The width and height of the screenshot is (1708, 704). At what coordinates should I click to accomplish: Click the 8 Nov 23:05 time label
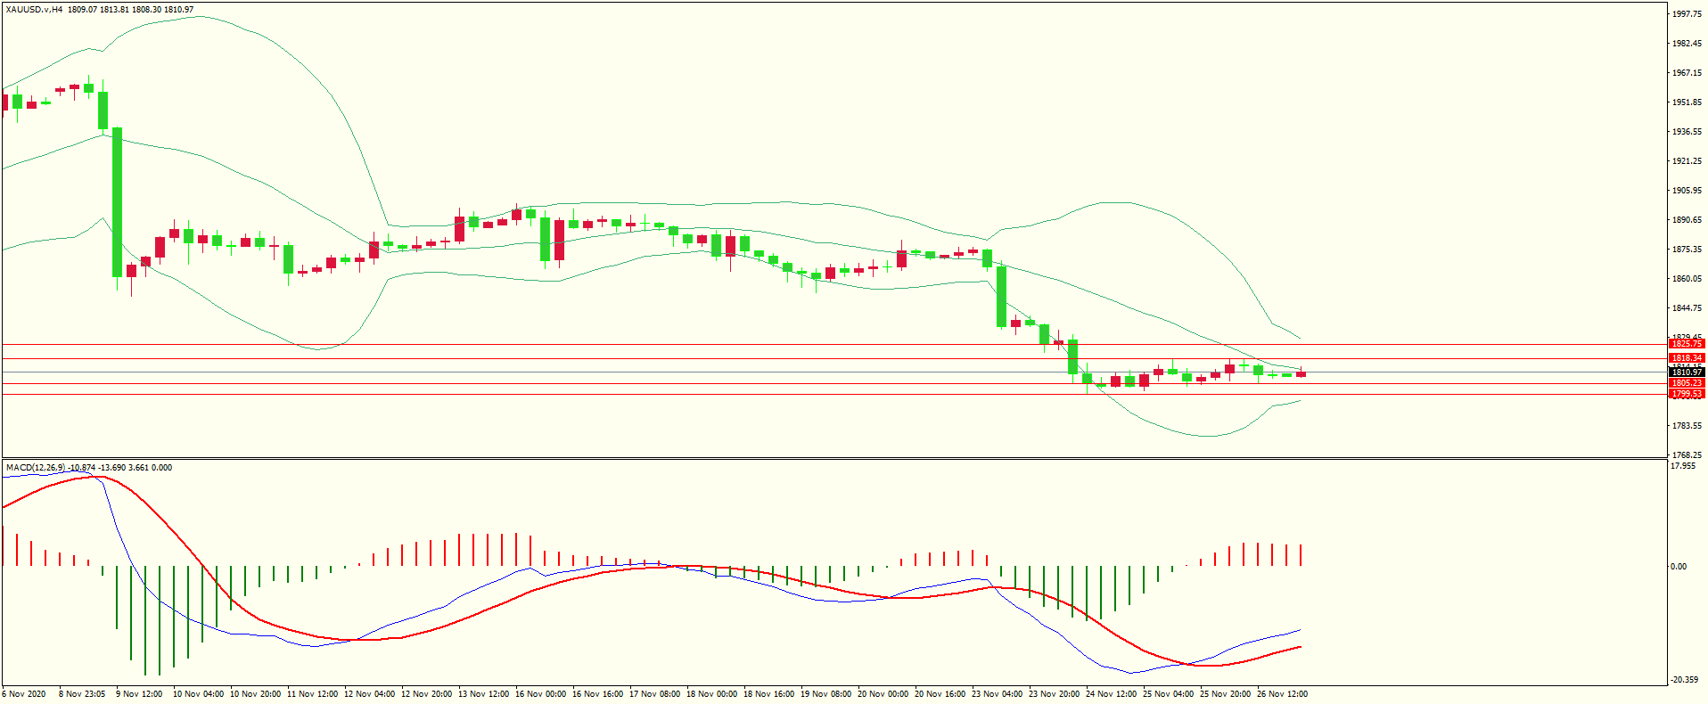(x=82, y=694)
